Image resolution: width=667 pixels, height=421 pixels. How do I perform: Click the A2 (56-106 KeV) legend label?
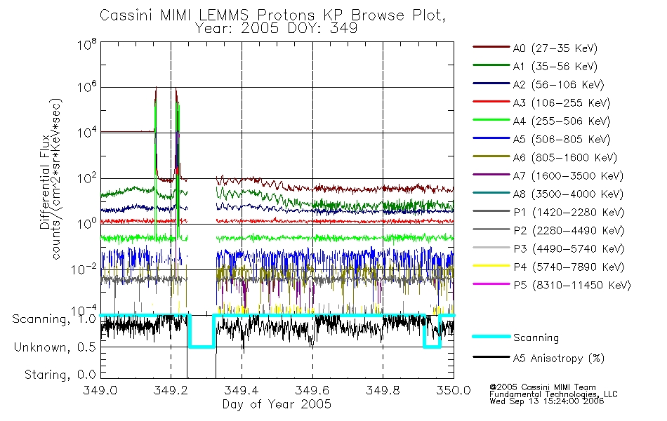tap(559, 85)
